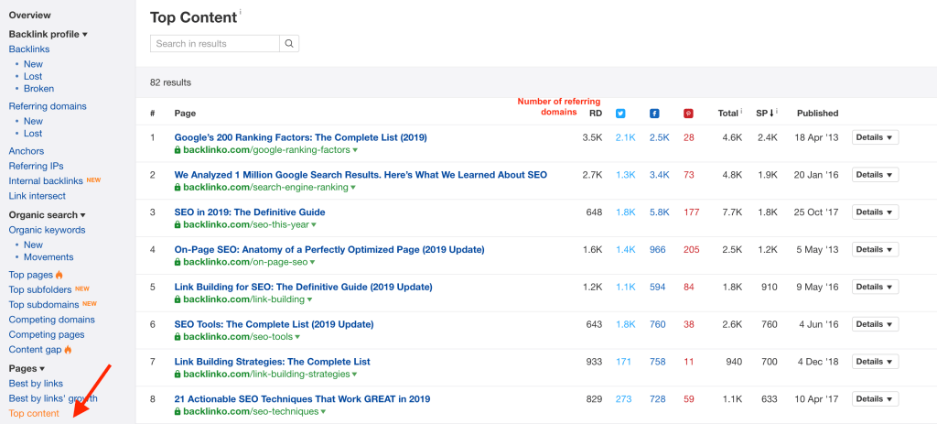The image size is (937, 424).
Task: Open On-Page SEO: Anatomy page link
Action: (329, 249)
